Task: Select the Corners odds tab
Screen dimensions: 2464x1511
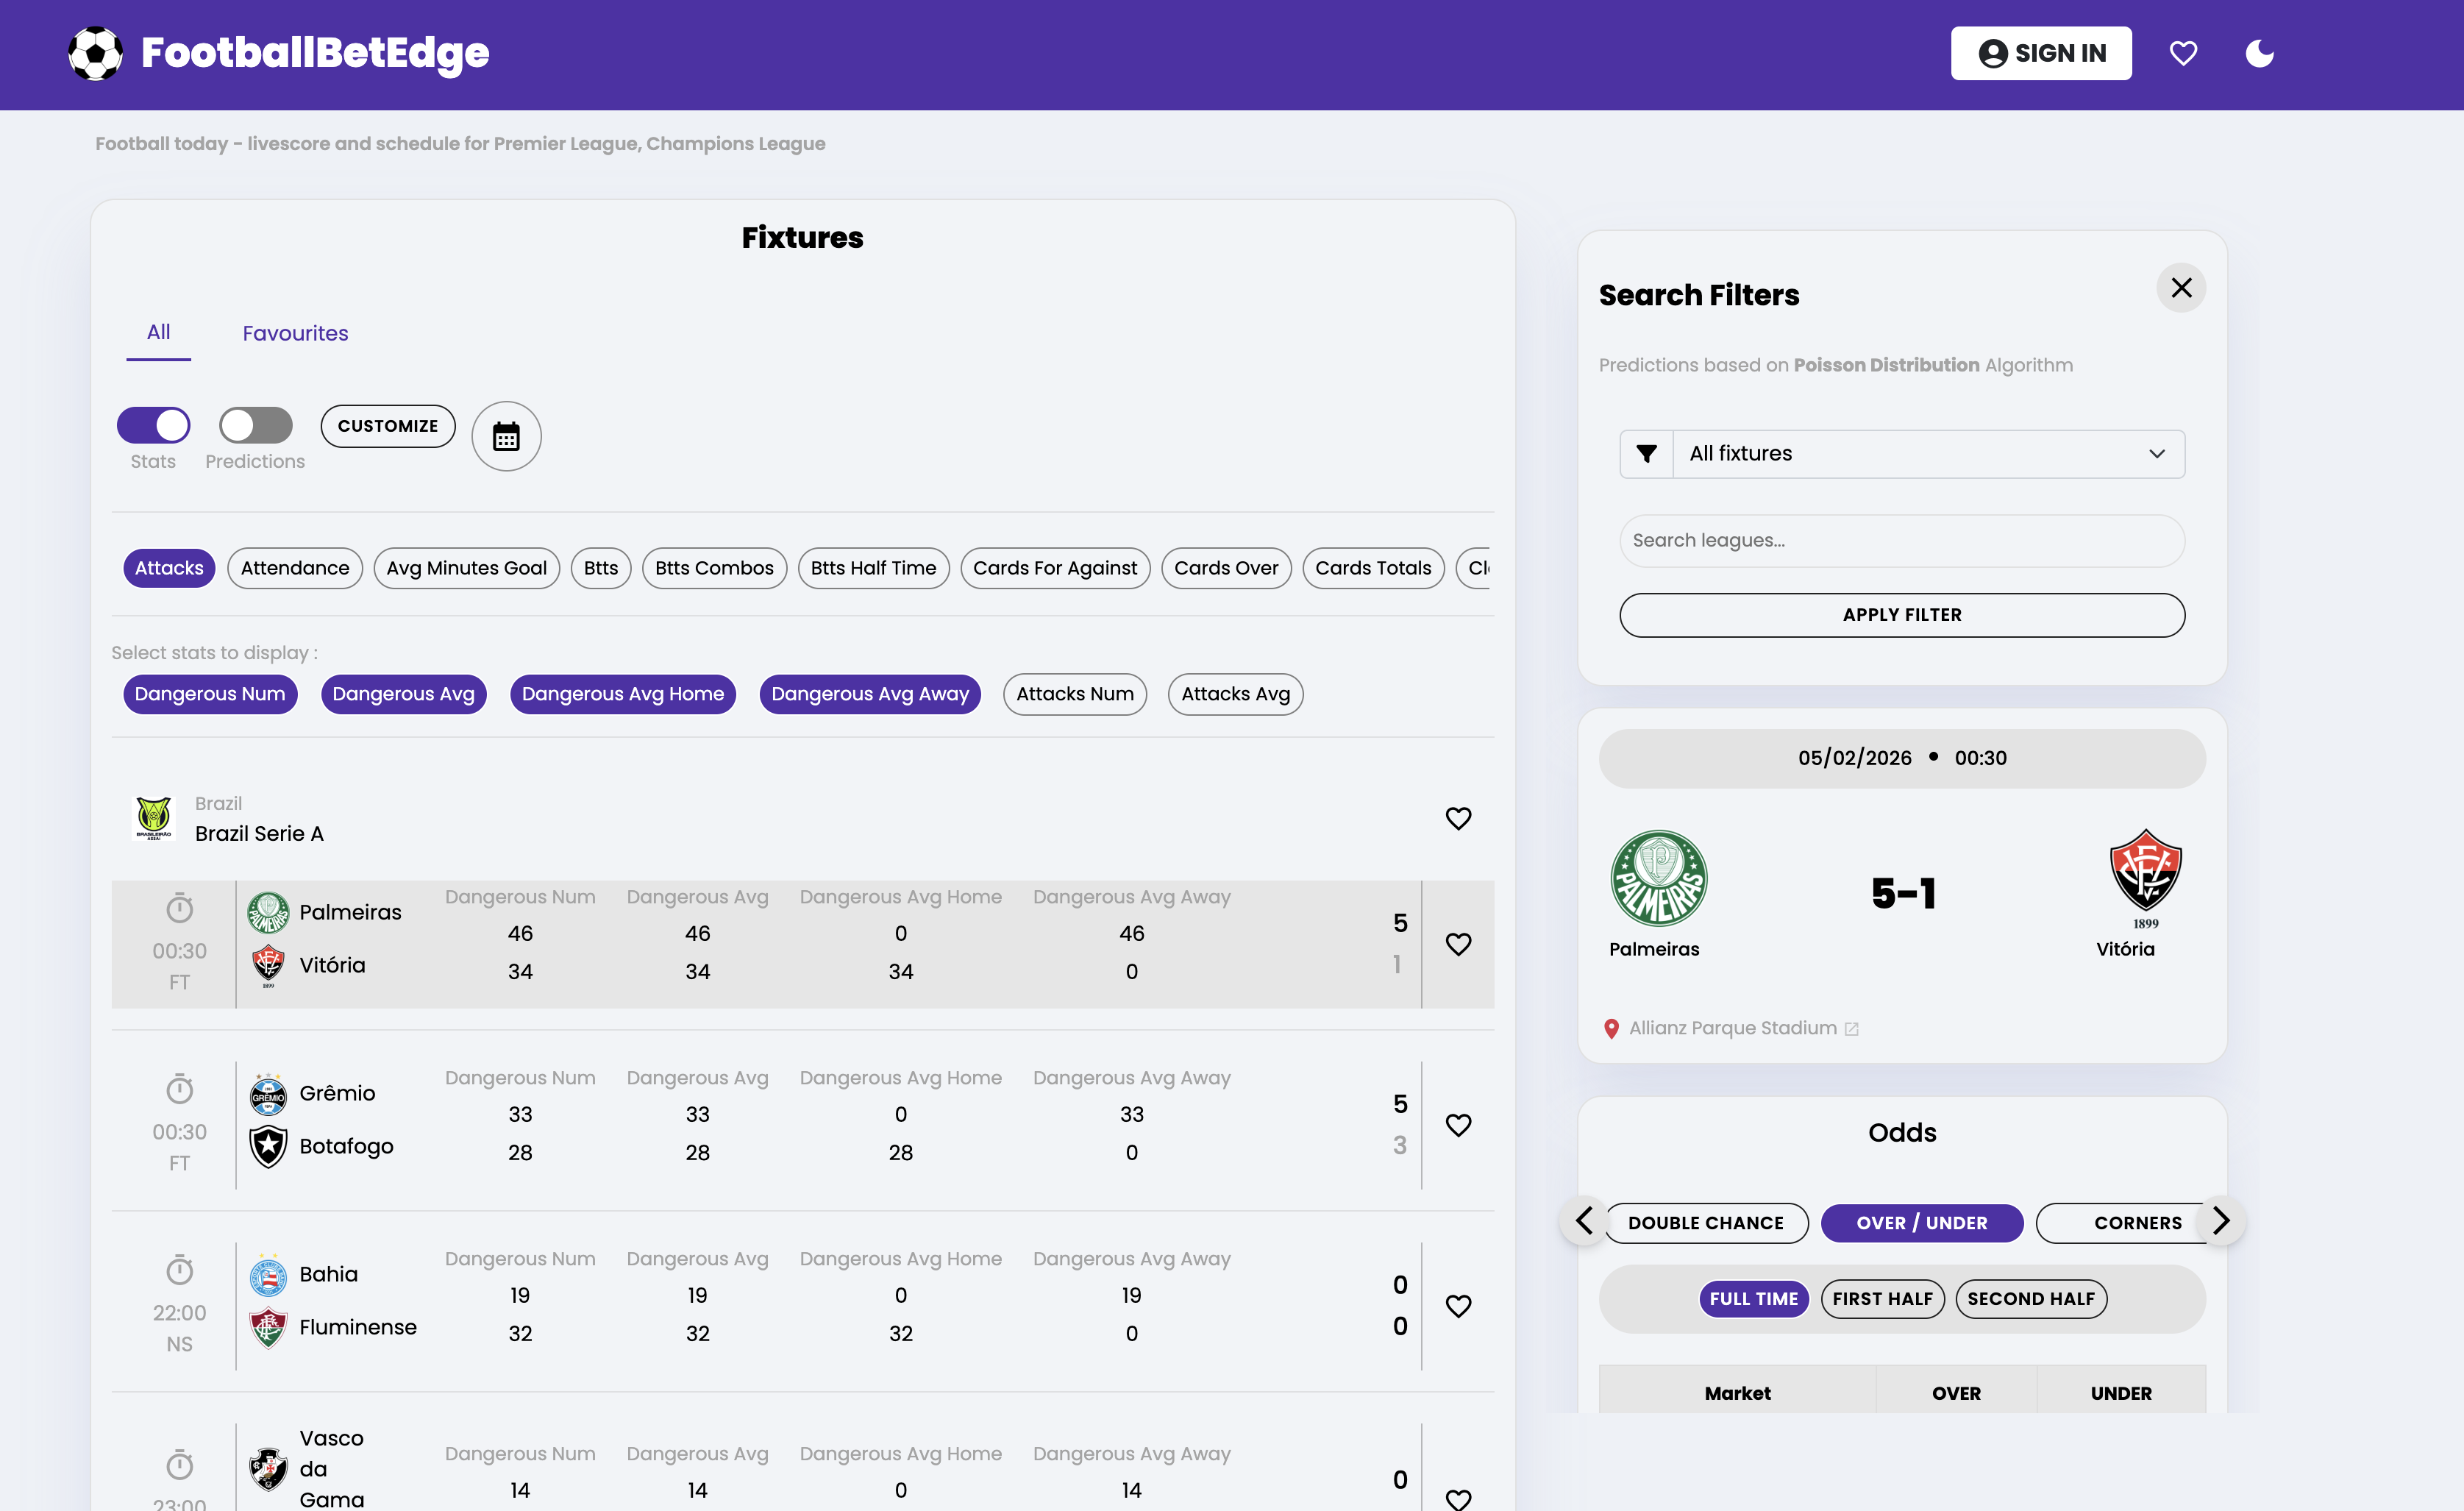Action: pos(2138,1222)
